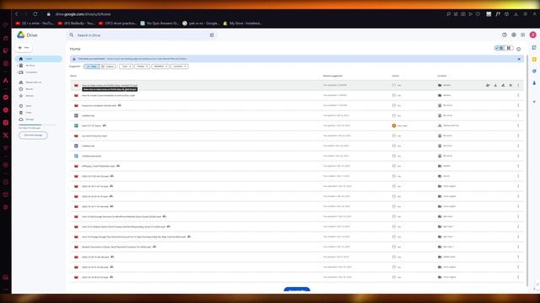Open Shared with me in sidebar
This screenshot has height=303, width=540.
pos(34,82)
